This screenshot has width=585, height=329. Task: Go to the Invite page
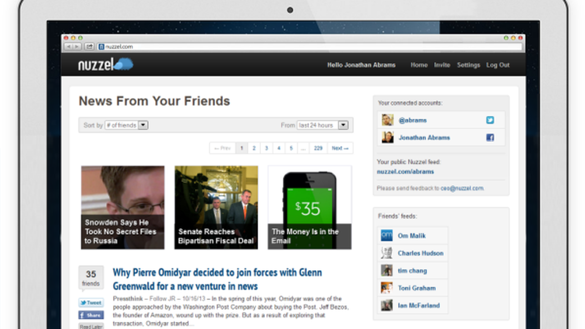(x=441, y=65)
